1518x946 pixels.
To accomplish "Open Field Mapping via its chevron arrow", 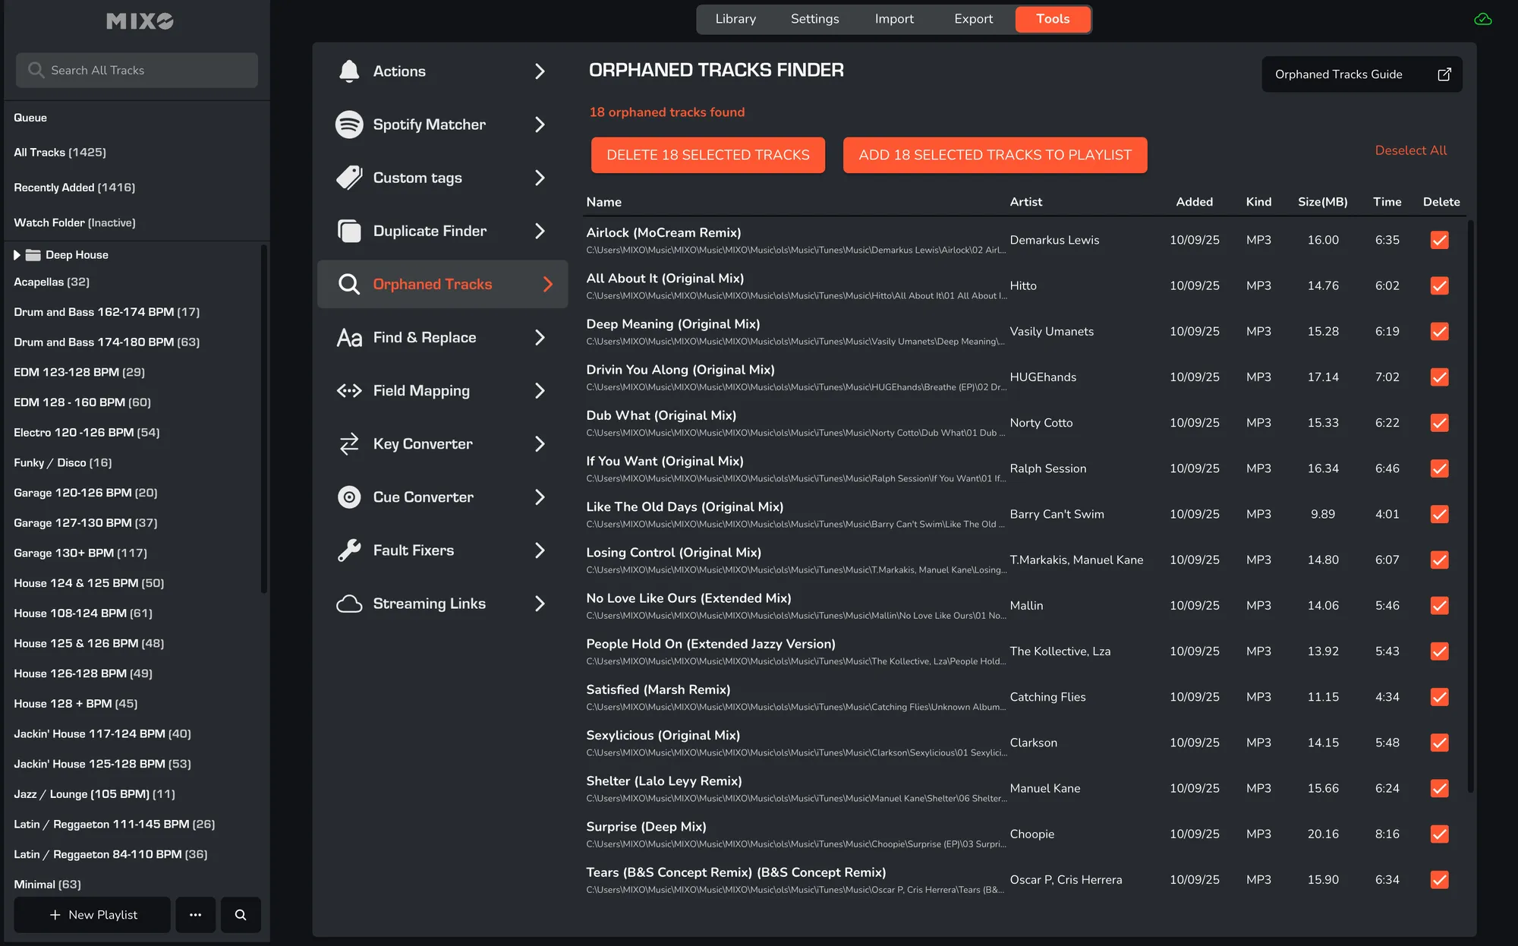I will (x=540, y=391).
